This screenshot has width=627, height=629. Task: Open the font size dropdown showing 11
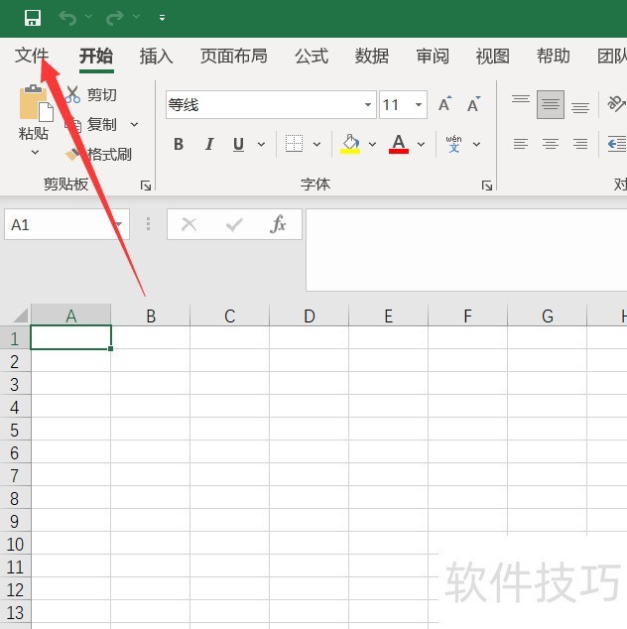[420, 105]
